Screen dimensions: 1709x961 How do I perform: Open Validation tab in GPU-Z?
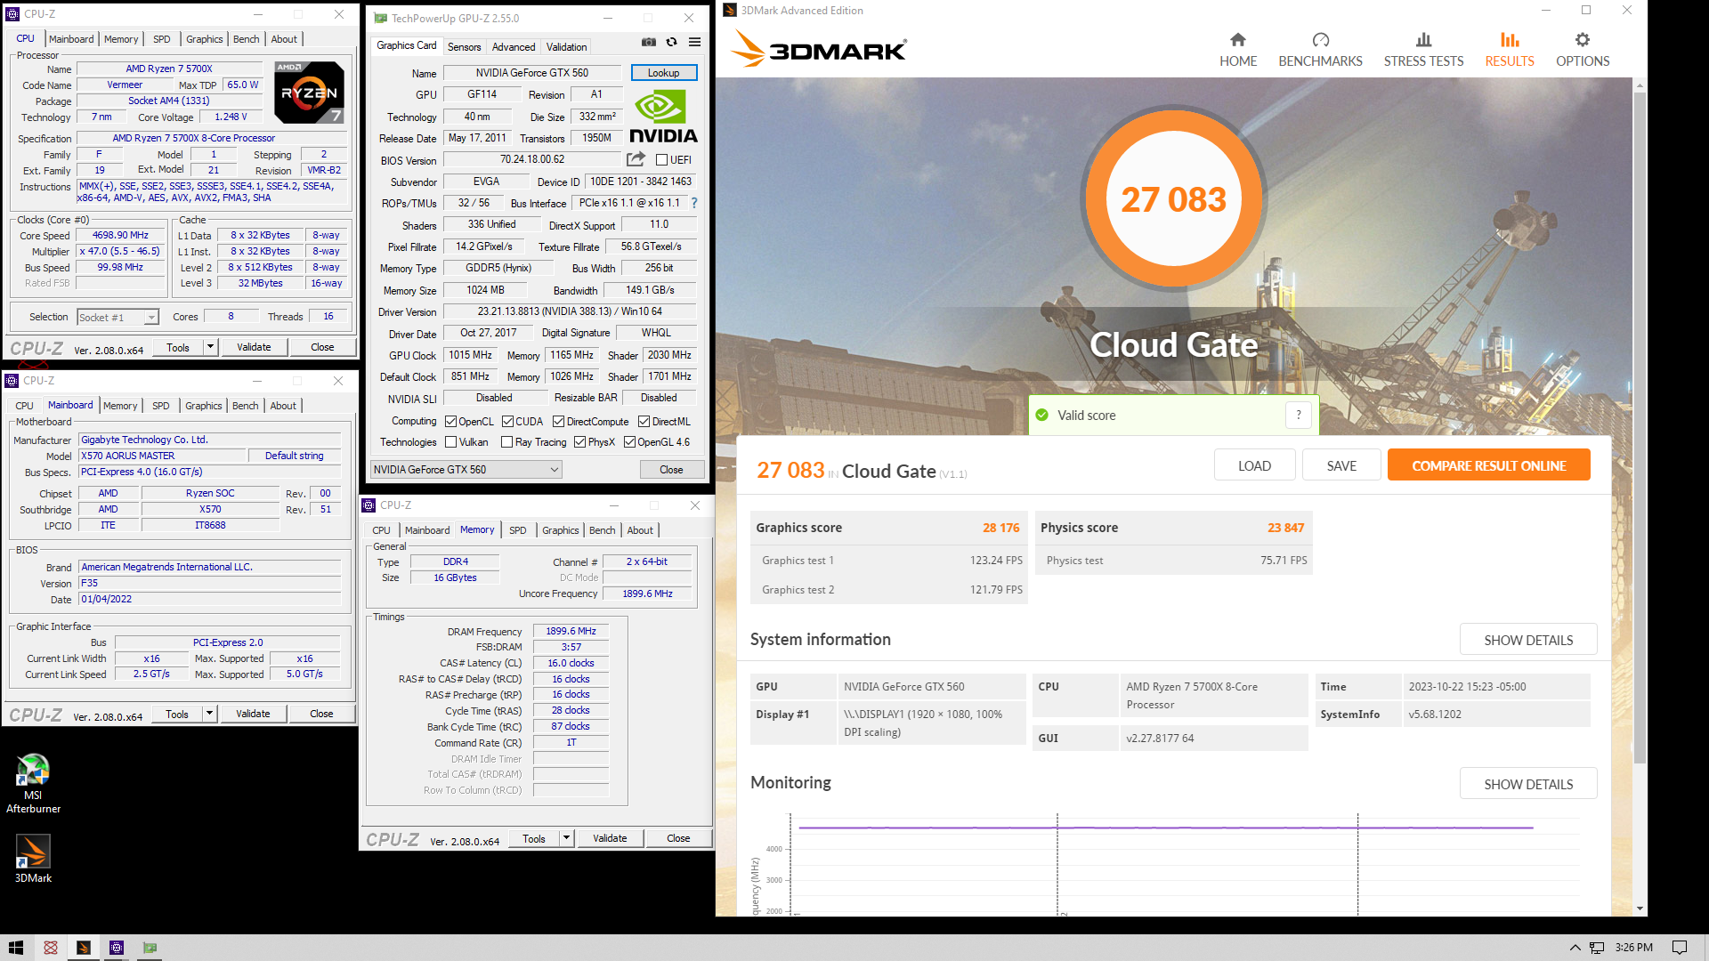566,47
